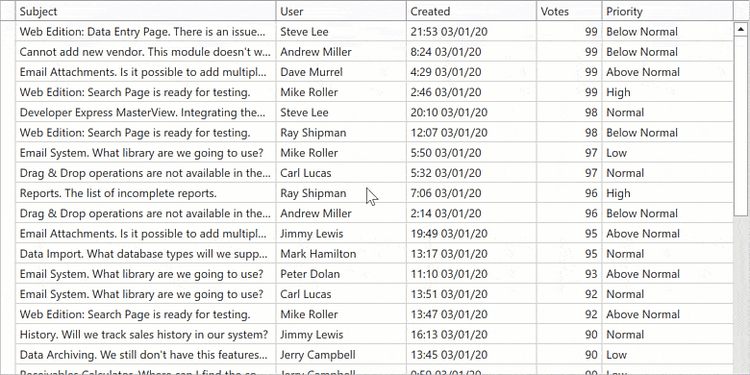The height and width of the screenshot is (375, 750).
Task: Click created cell '19:49 03/01/20'
Action: (471, 234)
